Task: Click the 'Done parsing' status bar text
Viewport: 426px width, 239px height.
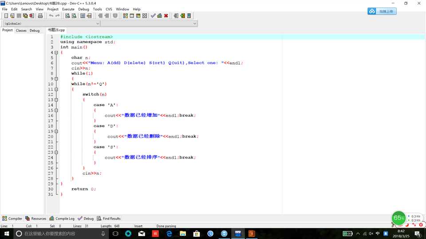Action: [x=166, y=226]
